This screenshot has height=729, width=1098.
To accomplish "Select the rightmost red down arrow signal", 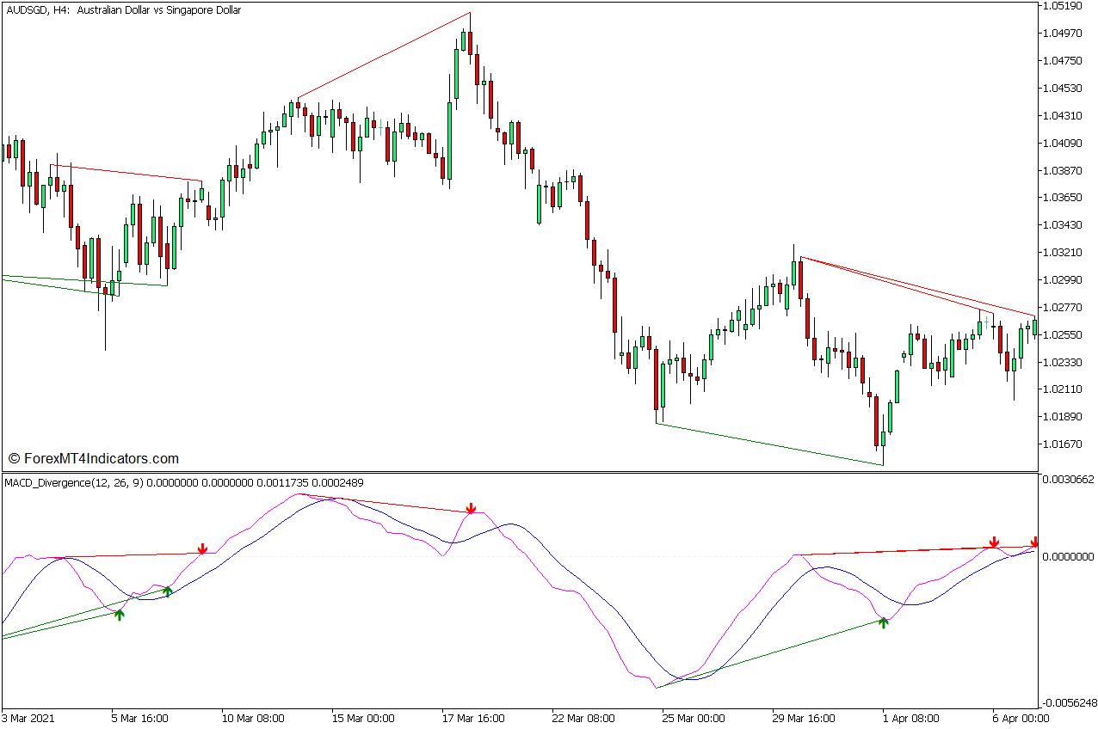I will click(x=1033, y=543).
